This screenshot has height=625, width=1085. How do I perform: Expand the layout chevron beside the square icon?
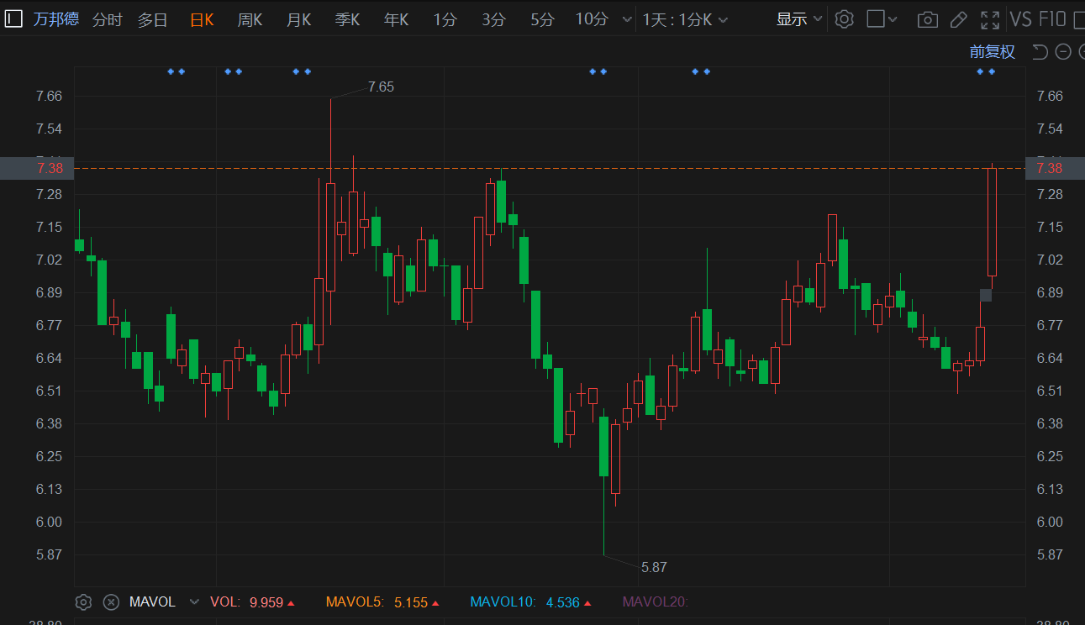tap(893, 19)
